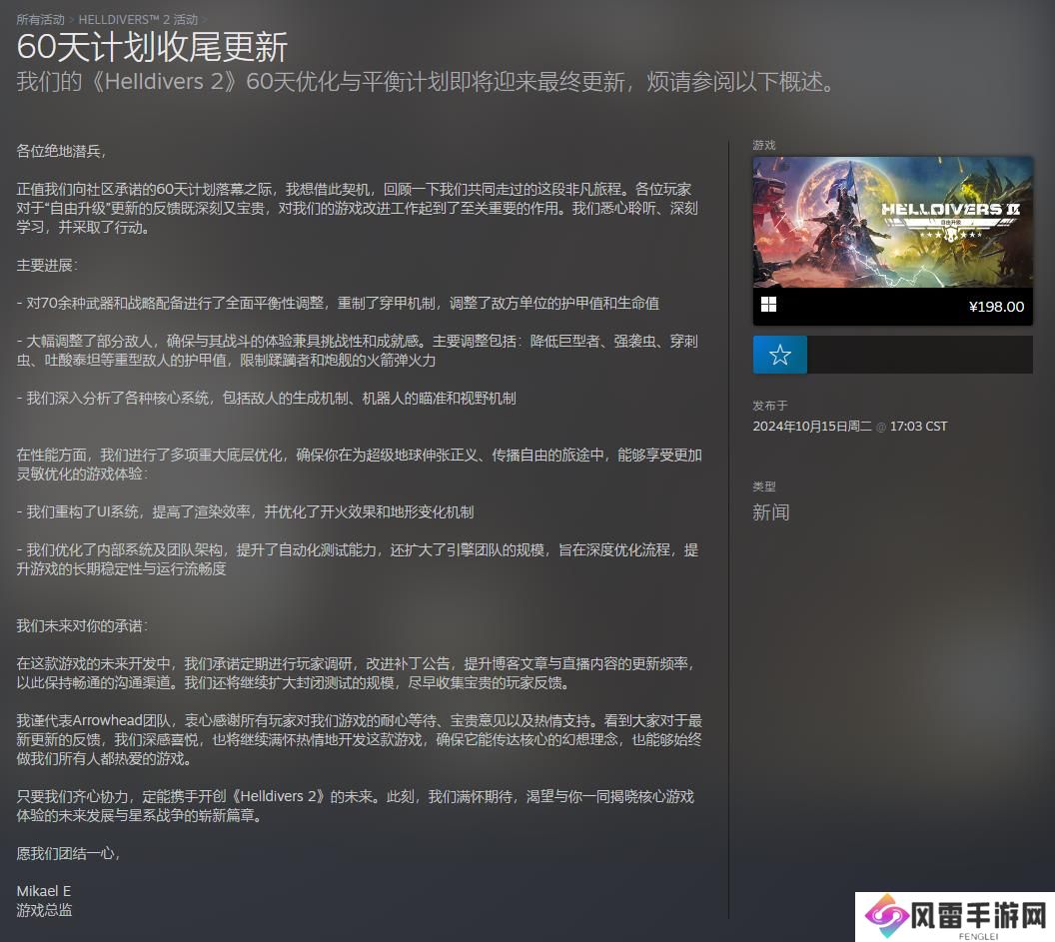Open the 'HELLDIVERS™ 2 活动' breadcrumb link

tap(138, 20)
